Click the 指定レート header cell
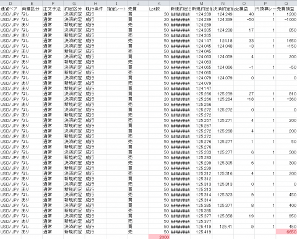The image size is (297, 239). click(x=117, y=9)
